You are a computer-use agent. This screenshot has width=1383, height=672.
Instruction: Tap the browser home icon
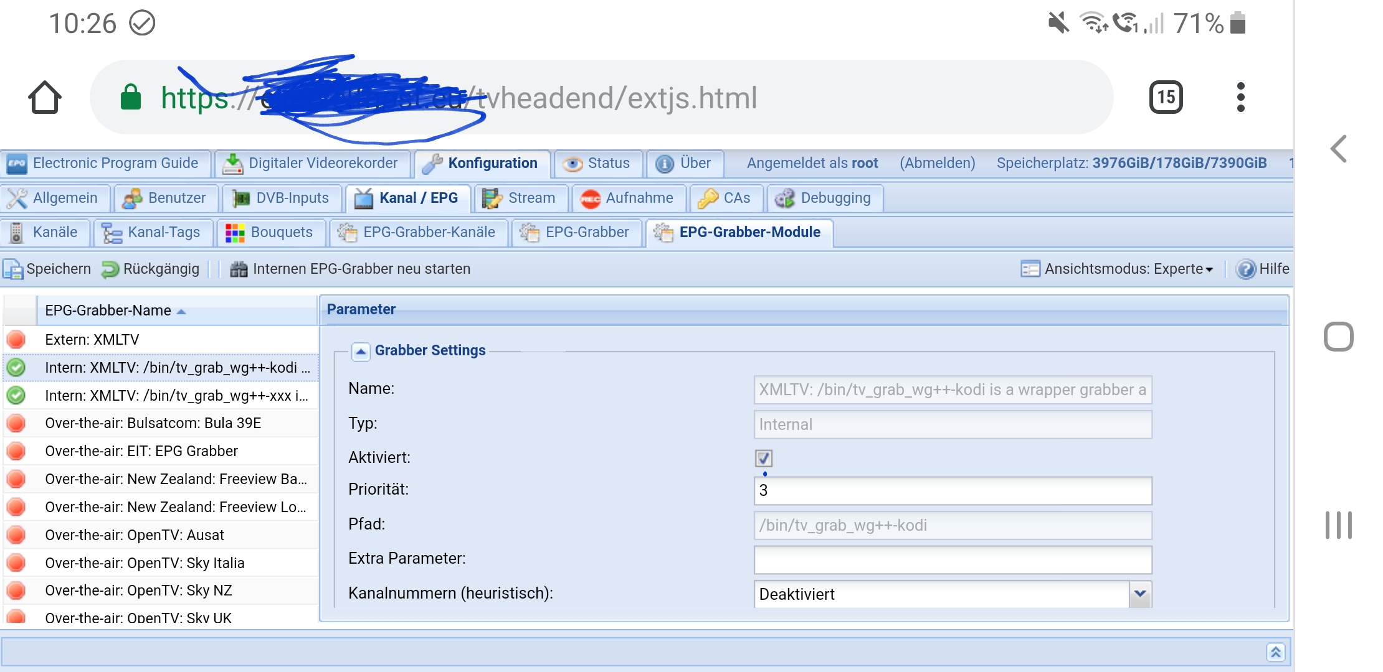click(x=45, y=97)
